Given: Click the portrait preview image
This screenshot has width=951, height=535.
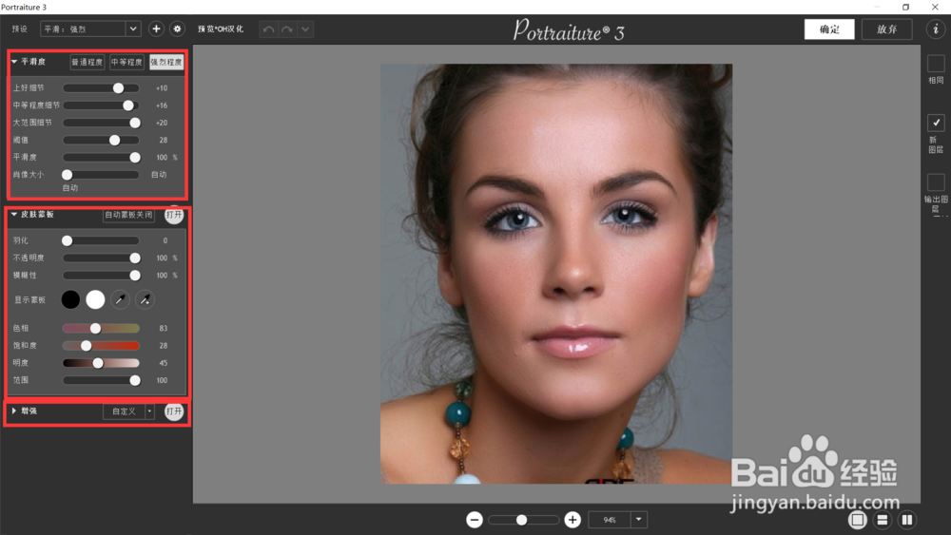Looking at the screenshot, I should pos(556,274).
